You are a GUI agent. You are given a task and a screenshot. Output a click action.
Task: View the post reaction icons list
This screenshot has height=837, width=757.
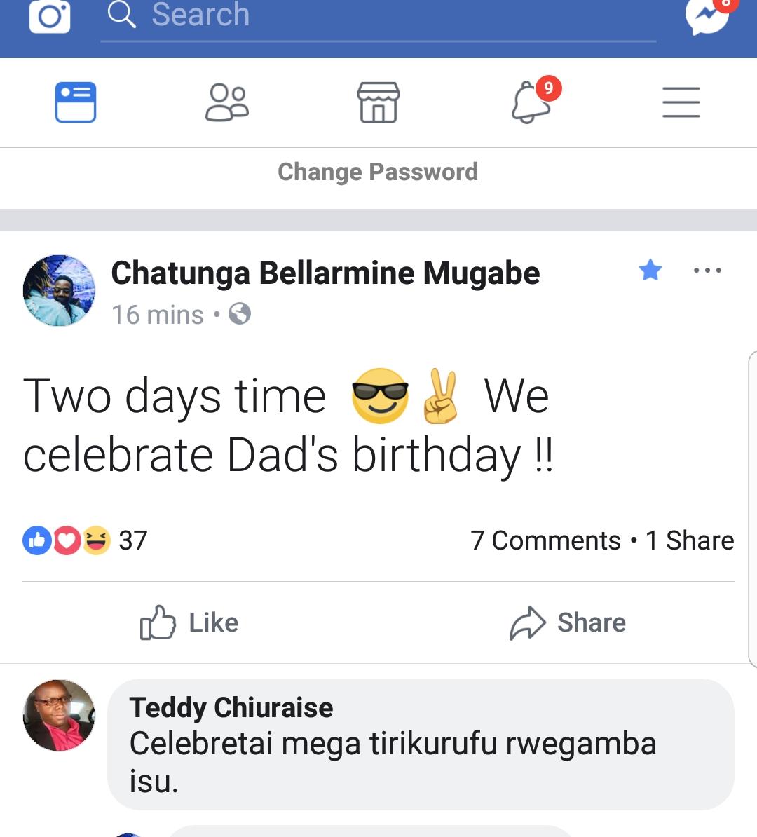(67, 540)
